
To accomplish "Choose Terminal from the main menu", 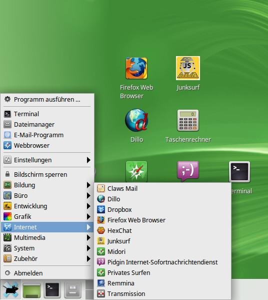I will (47, 114).
